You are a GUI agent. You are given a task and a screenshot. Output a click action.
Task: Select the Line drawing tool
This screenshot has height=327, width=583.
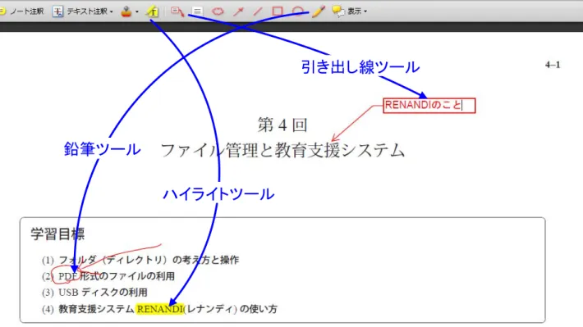point(258,11)
